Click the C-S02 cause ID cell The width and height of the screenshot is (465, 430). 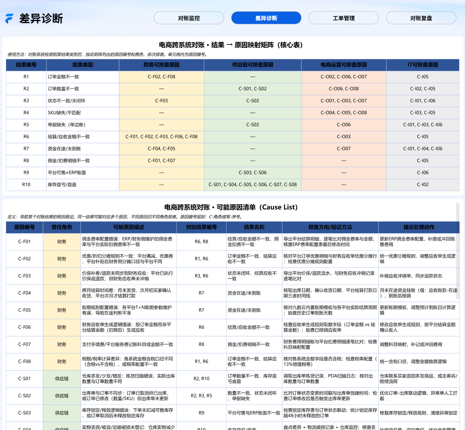pos(25,396)
